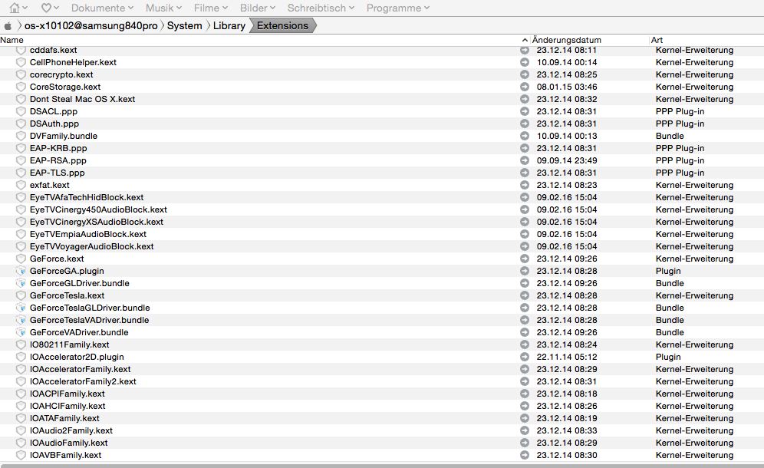Click icon of DVFamily.bundle
The height and width of the screenshot is (468, 764).
[x=21, y=136]
